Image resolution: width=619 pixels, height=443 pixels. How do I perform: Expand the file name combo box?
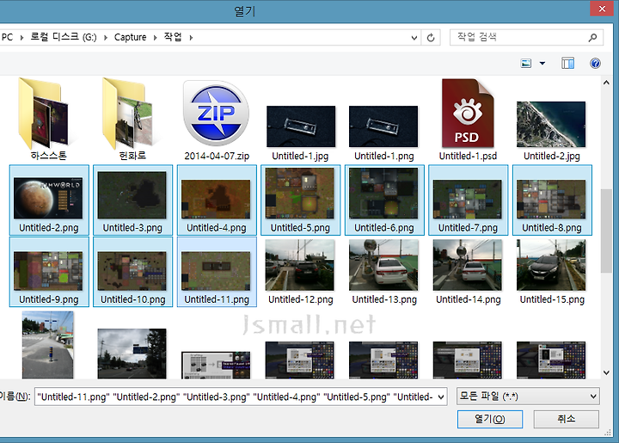441,397
